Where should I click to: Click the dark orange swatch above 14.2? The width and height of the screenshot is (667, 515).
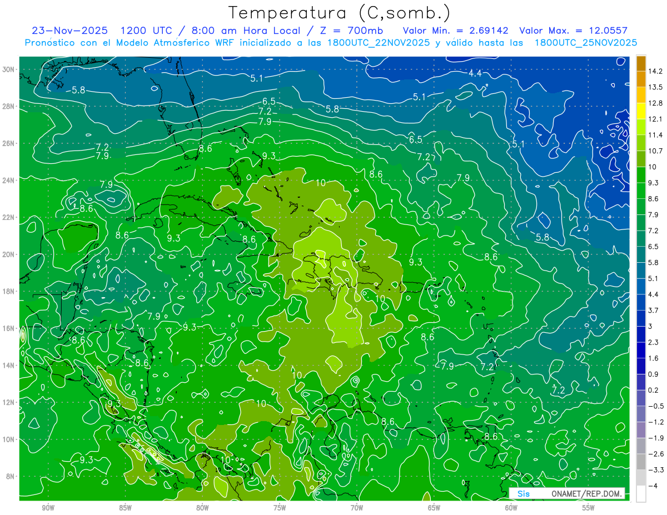coord(641,63)
